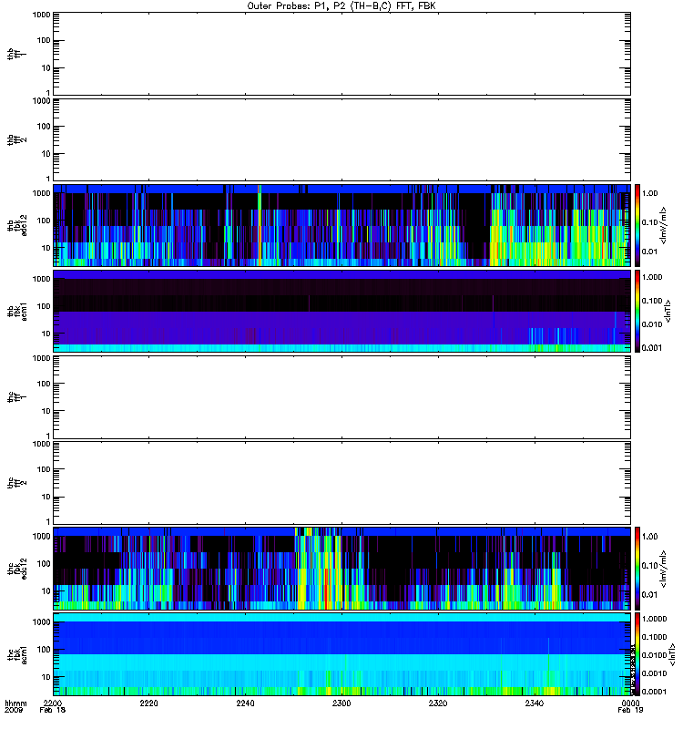
Task: Click the '100' tick of thb fff 2 panel
Action: tap(44, 127)
